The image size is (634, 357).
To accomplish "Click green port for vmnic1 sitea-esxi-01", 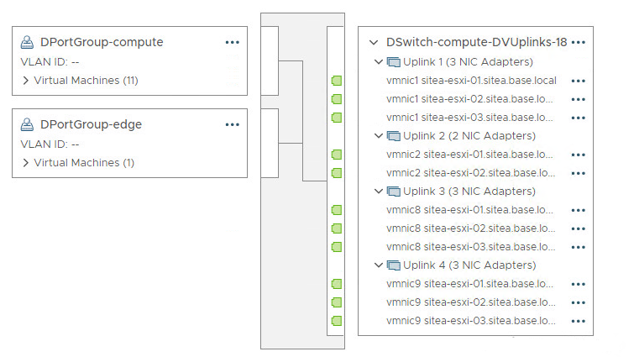I will pos(337,81).
